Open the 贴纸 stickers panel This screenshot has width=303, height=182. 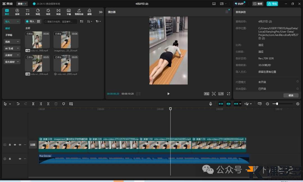[38, 12]
